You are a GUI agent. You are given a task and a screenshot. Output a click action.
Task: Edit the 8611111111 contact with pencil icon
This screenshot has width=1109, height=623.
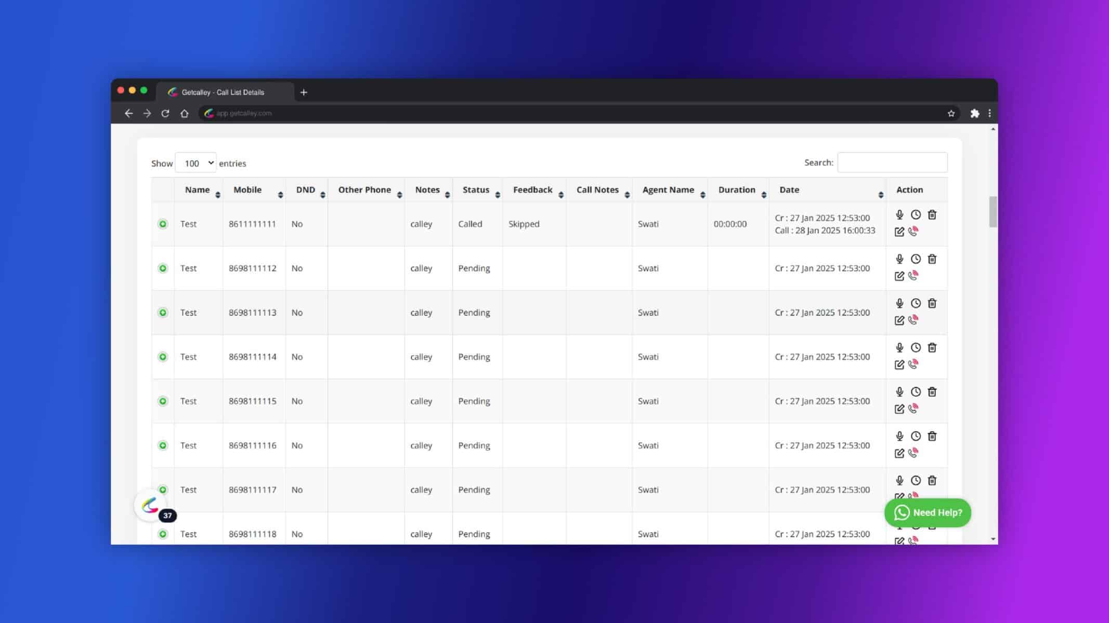point(899,232)
